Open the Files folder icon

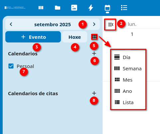pos(58,8)
